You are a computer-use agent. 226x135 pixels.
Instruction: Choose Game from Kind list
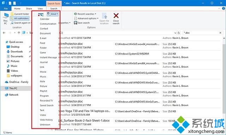point(43,53)
